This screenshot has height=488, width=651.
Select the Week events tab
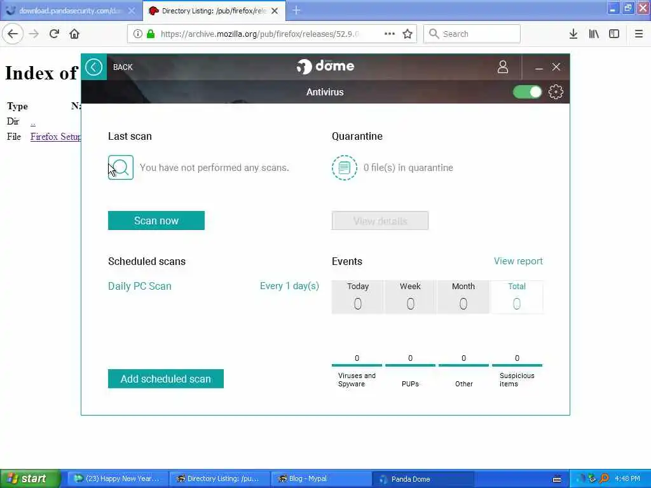410,297
